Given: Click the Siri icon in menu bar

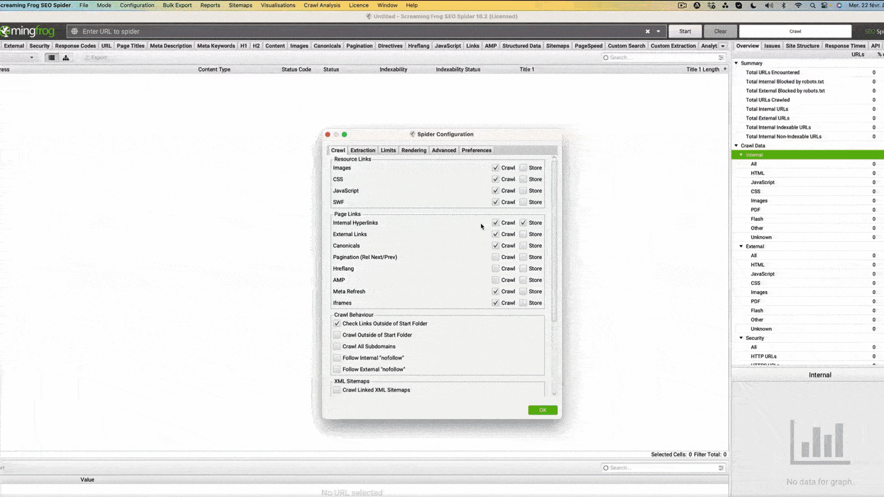Looking at the screenshot, I should click(839, 6).
